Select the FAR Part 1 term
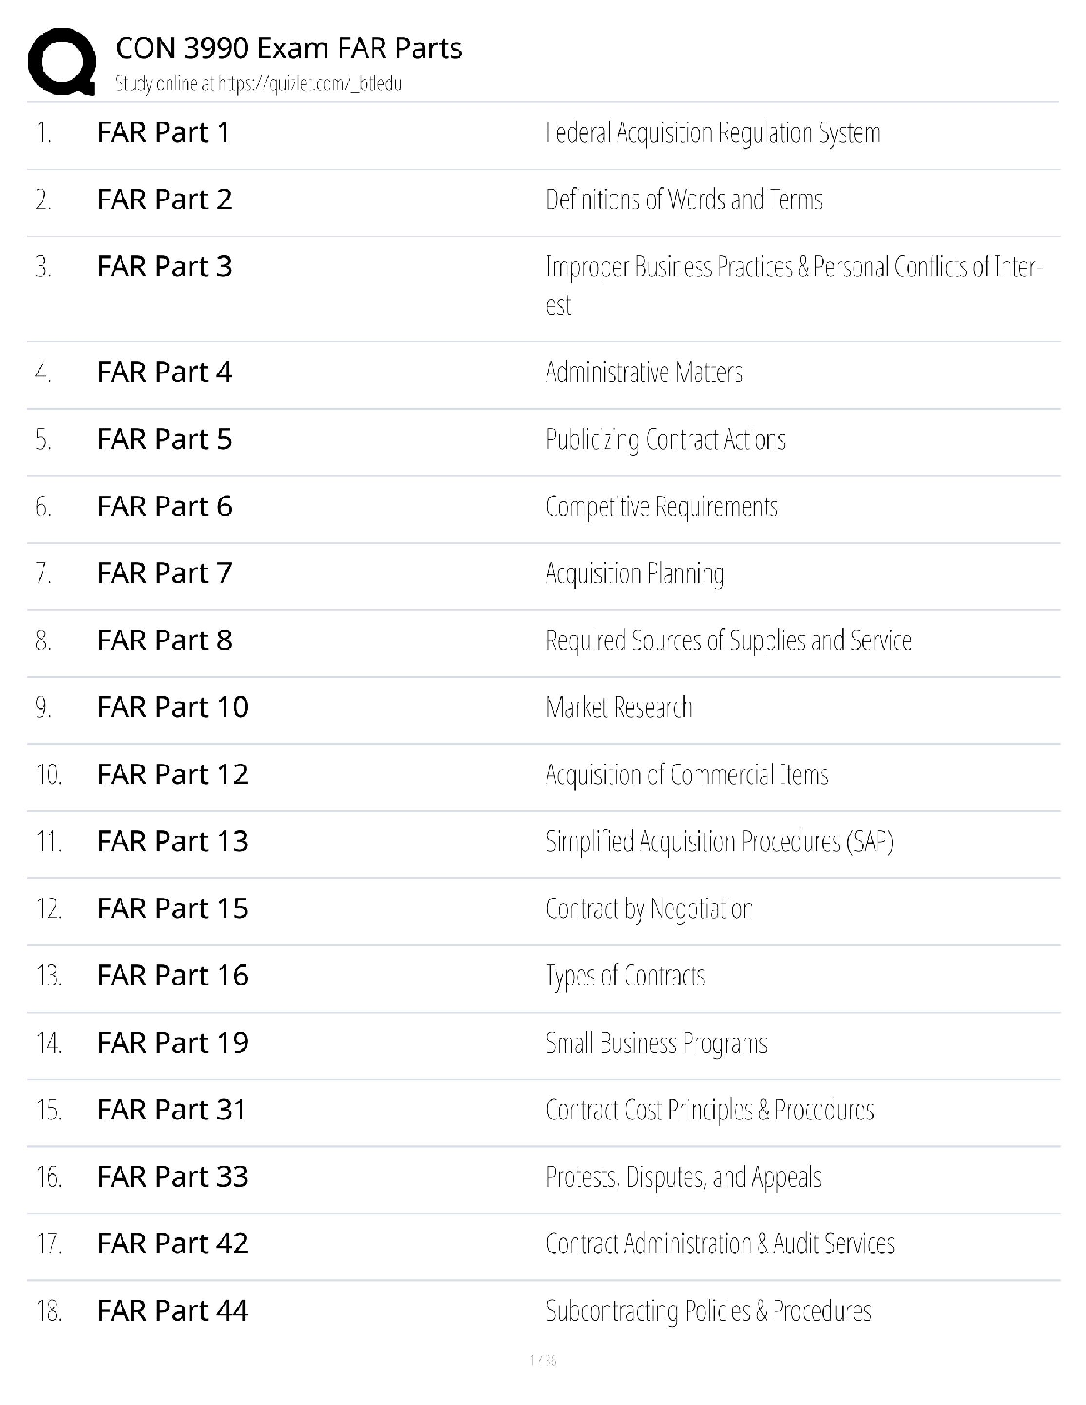Screen dimensions: 1086x1405 [163, 132]
